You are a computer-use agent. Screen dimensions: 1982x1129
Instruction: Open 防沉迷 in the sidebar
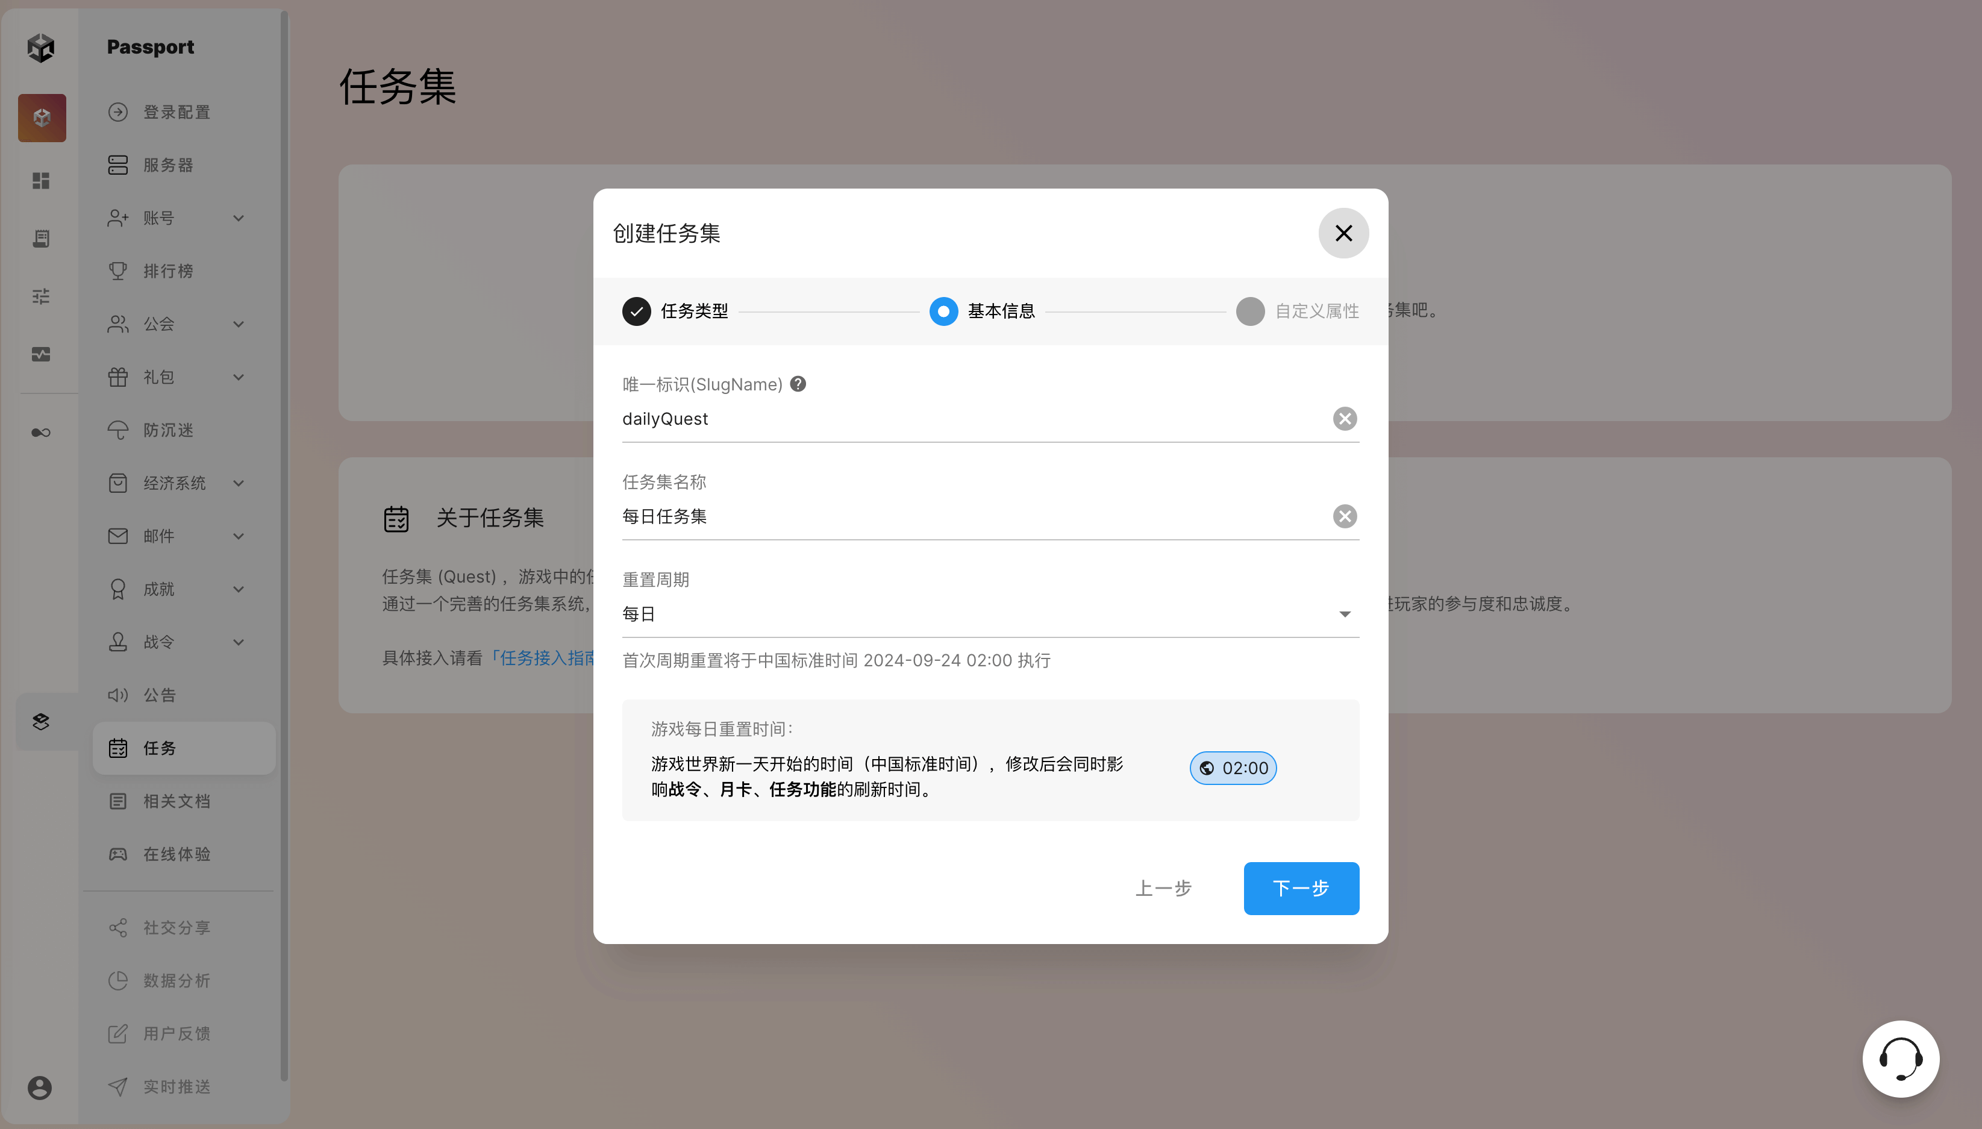pyautogui.click(x=168, y=430)
